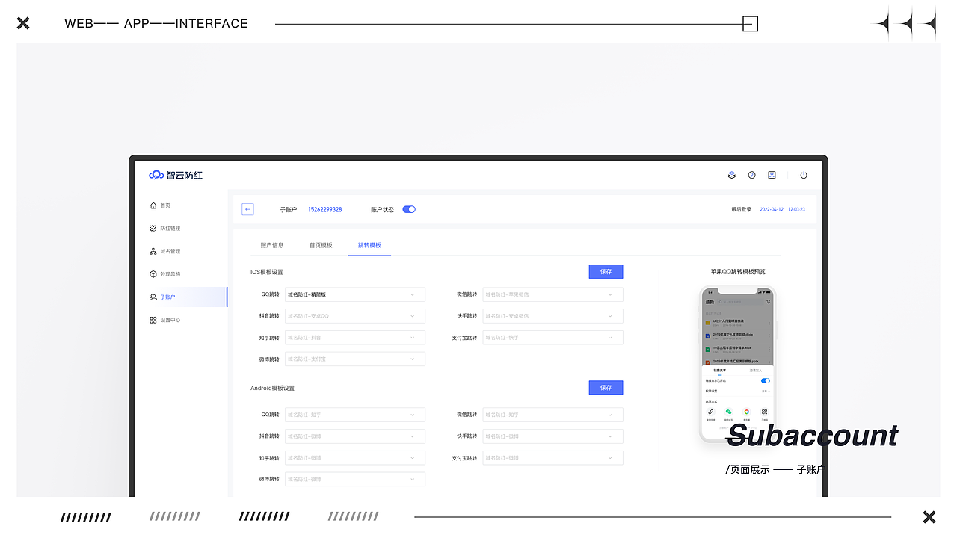Open 2019年度个人年终总结.docx in phone preview
Screen dimensions: 957x538
coord(738,336)
